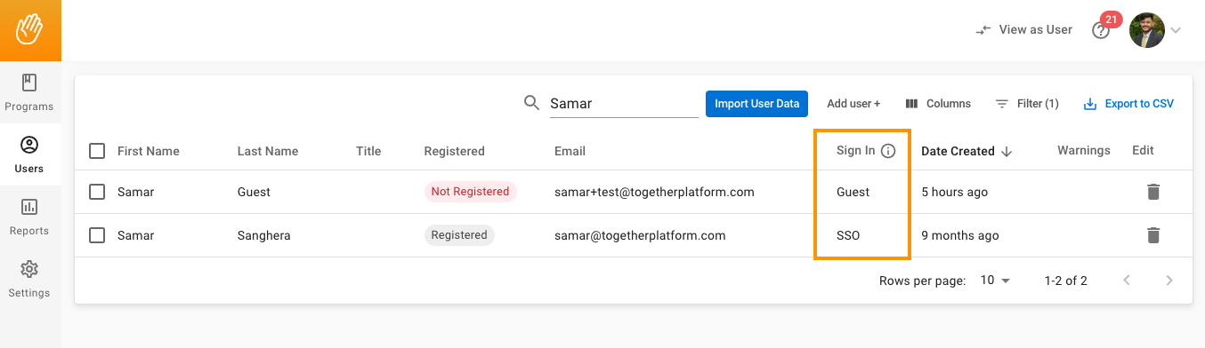Click the Sign In info icon
1205x348 pixels.
coord(887,151)
